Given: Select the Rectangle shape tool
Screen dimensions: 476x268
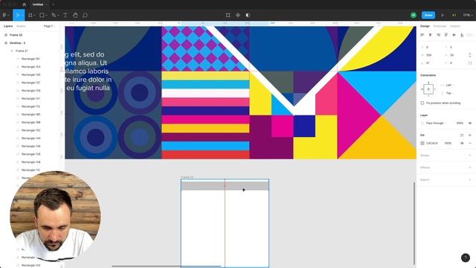Looking at the screenshot, I should point(42,15).
